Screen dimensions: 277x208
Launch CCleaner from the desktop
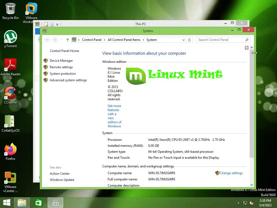tap(11, 95)
